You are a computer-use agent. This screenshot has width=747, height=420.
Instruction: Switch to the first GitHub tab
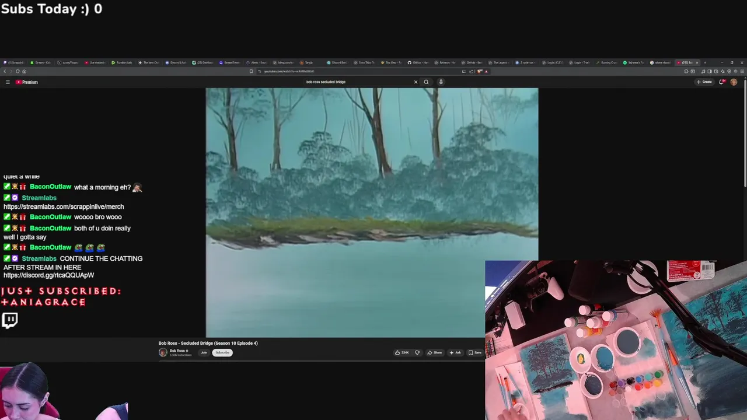click(x=417, y=62)
